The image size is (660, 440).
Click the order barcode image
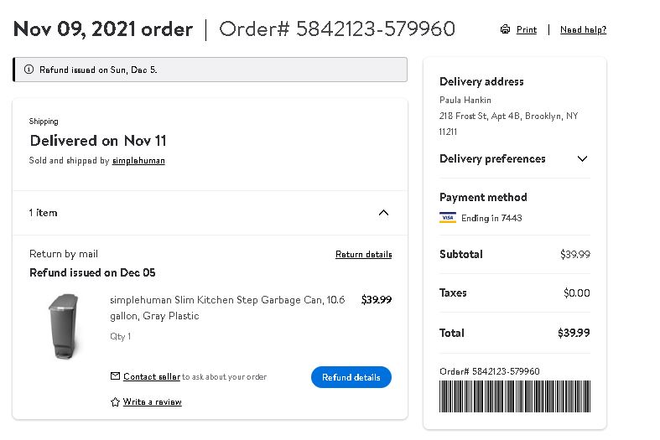(x=515, y=396)
